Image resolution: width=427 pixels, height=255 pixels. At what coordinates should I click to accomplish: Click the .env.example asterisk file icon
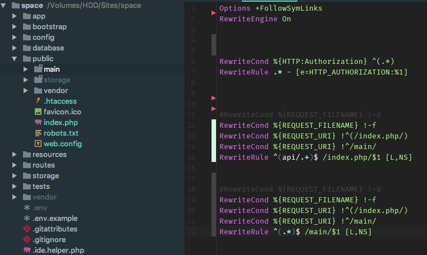coord(27,218)
